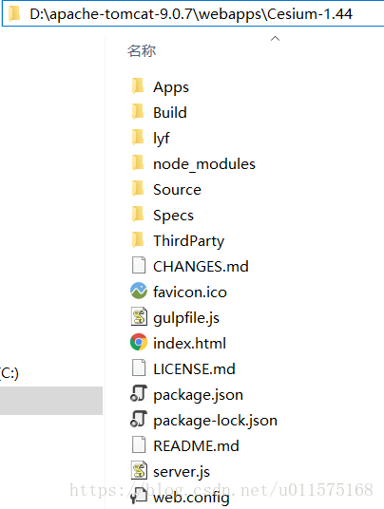This screenshot has height=509, width=384.
Task: Select the CHANGES.md file name
Action: [x=201, y=267]
